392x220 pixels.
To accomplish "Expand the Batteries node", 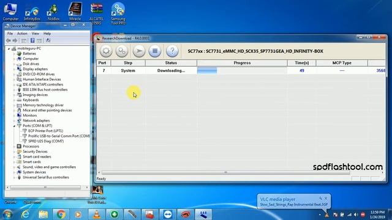I will click(14, 54).
